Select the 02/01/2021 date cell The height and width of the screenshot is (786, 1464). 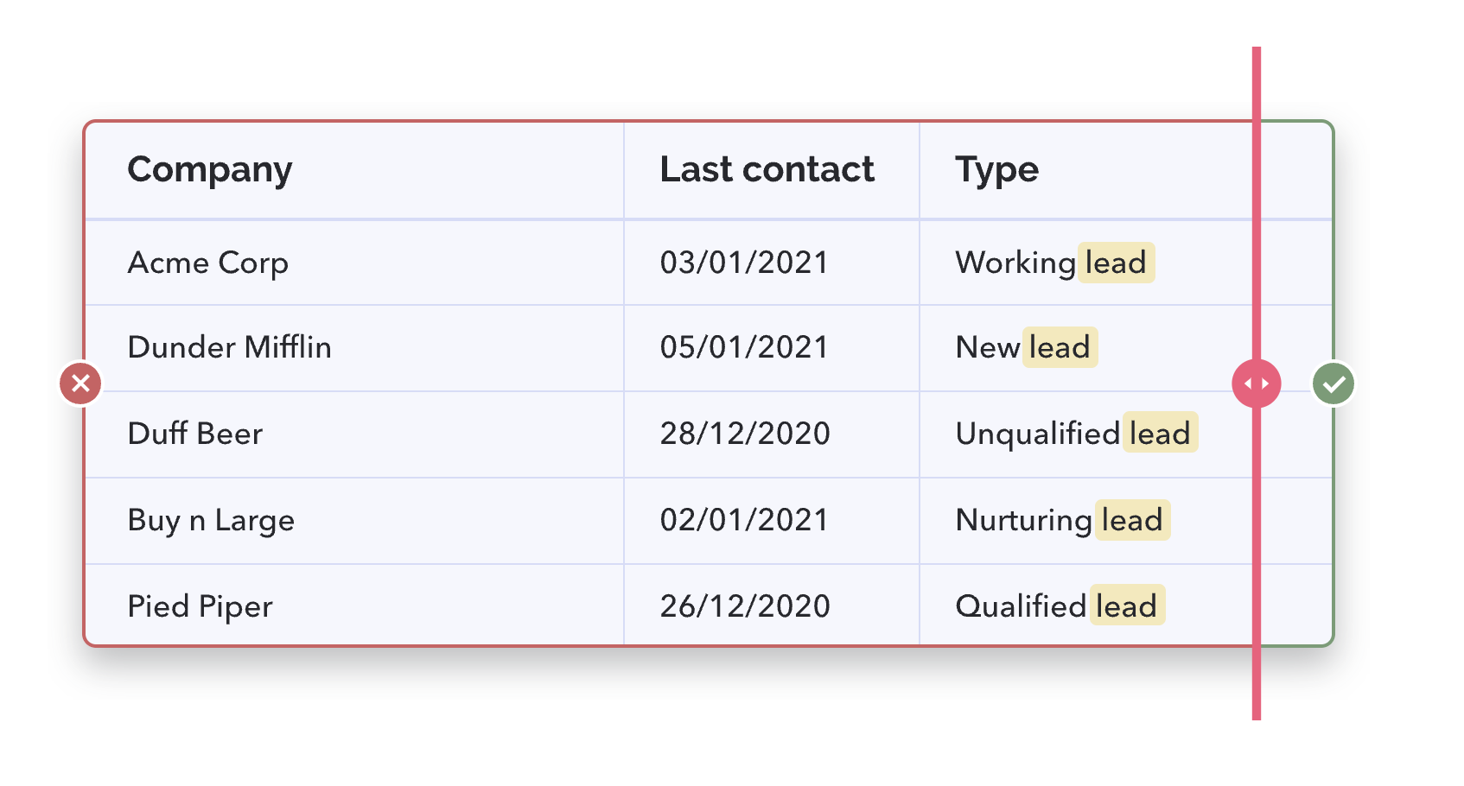click(772, 521)
